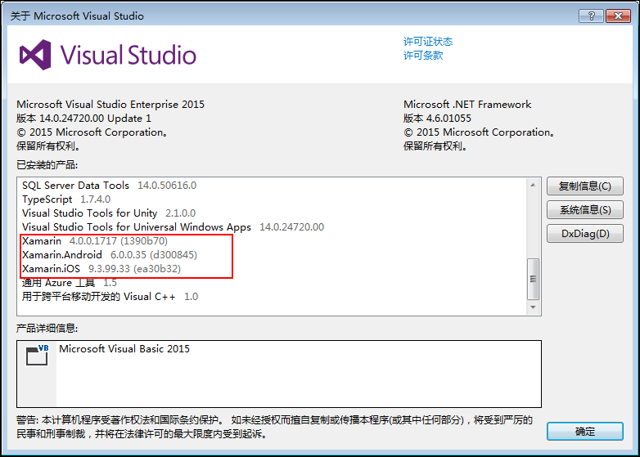The height and width of the screenshot is (457, 640).
Task: Click the 产品详细信息 label
Action: (47, 328)
